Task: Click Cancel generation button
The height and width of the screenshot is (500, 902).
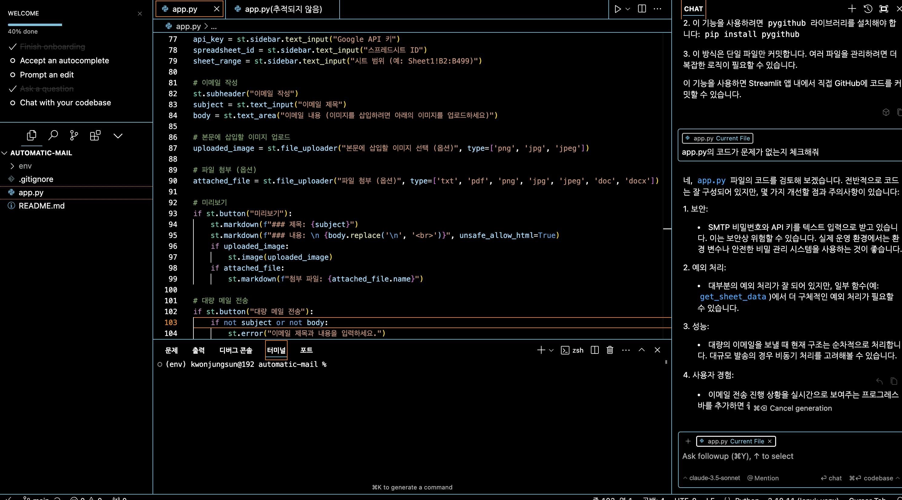Action: pos(793,408)
